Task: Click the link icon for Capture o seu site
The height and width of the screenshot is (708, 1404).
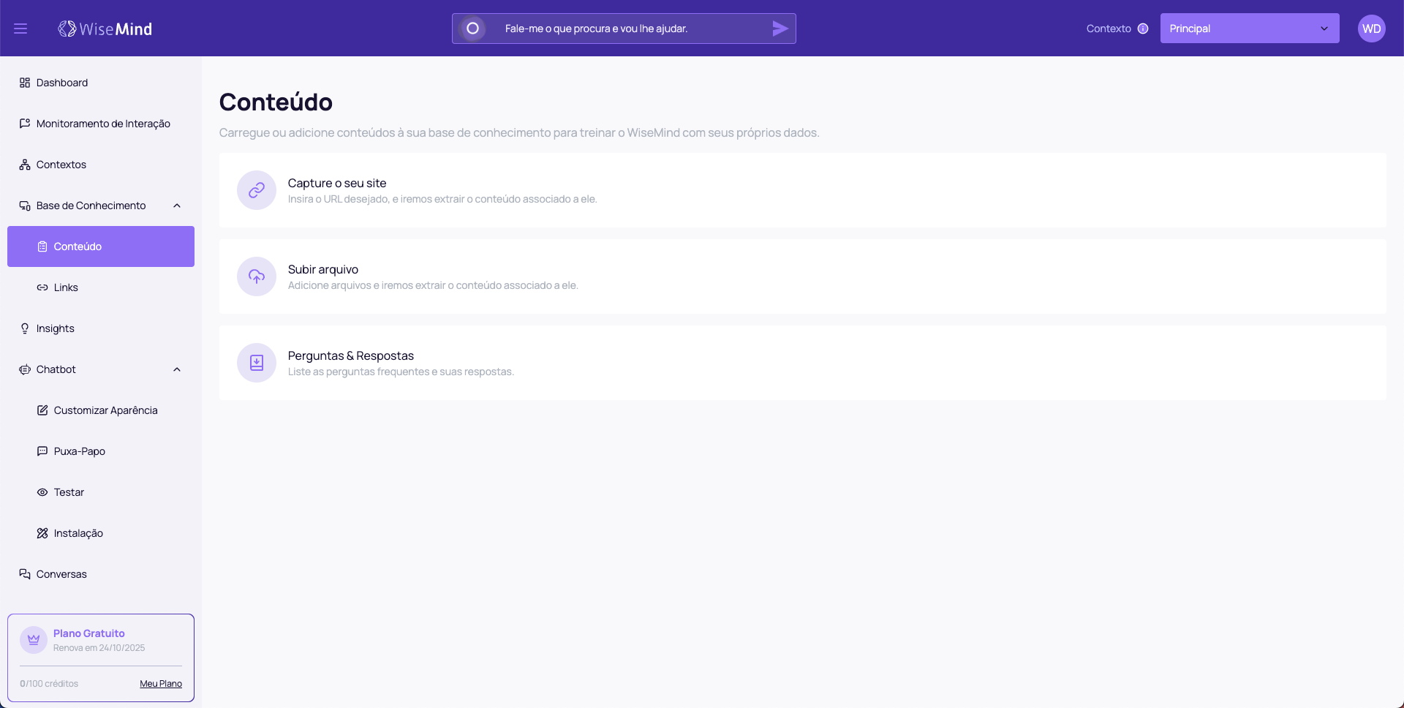Action: (x=257, y=190)
